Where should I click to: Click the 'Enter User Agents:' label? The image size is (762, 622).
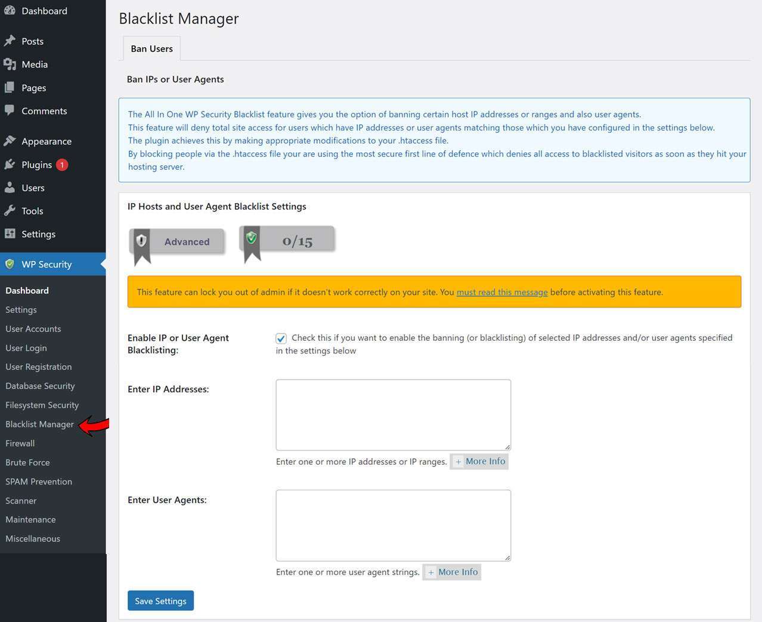pyautogui.click(x=167, y=500)
